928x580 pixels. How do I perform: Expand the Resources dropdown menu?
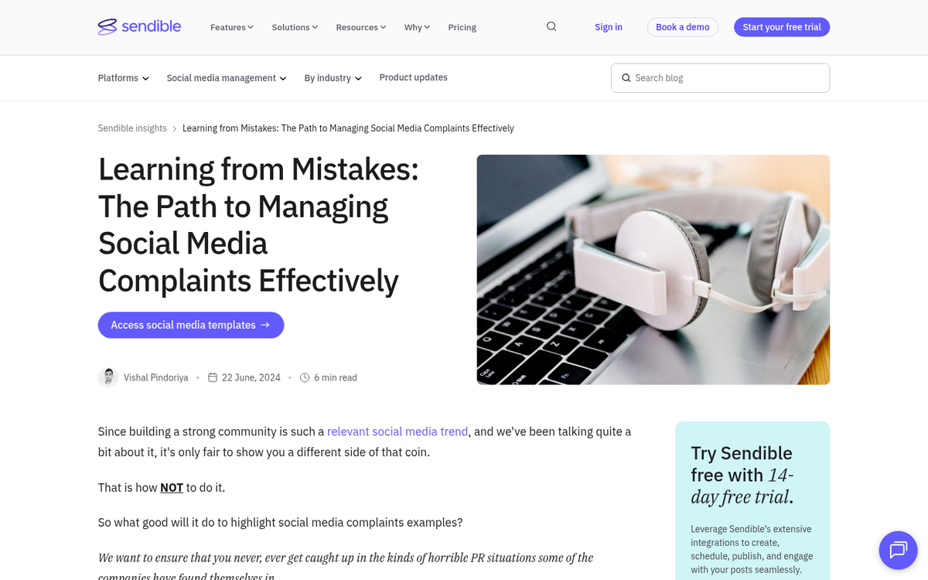(x=361, y=27)
